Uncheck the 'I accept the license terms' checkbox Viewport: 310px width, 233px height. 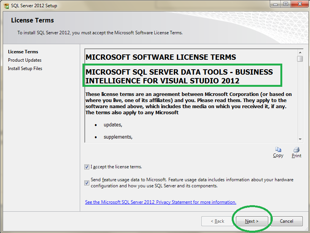pos(87,167)
